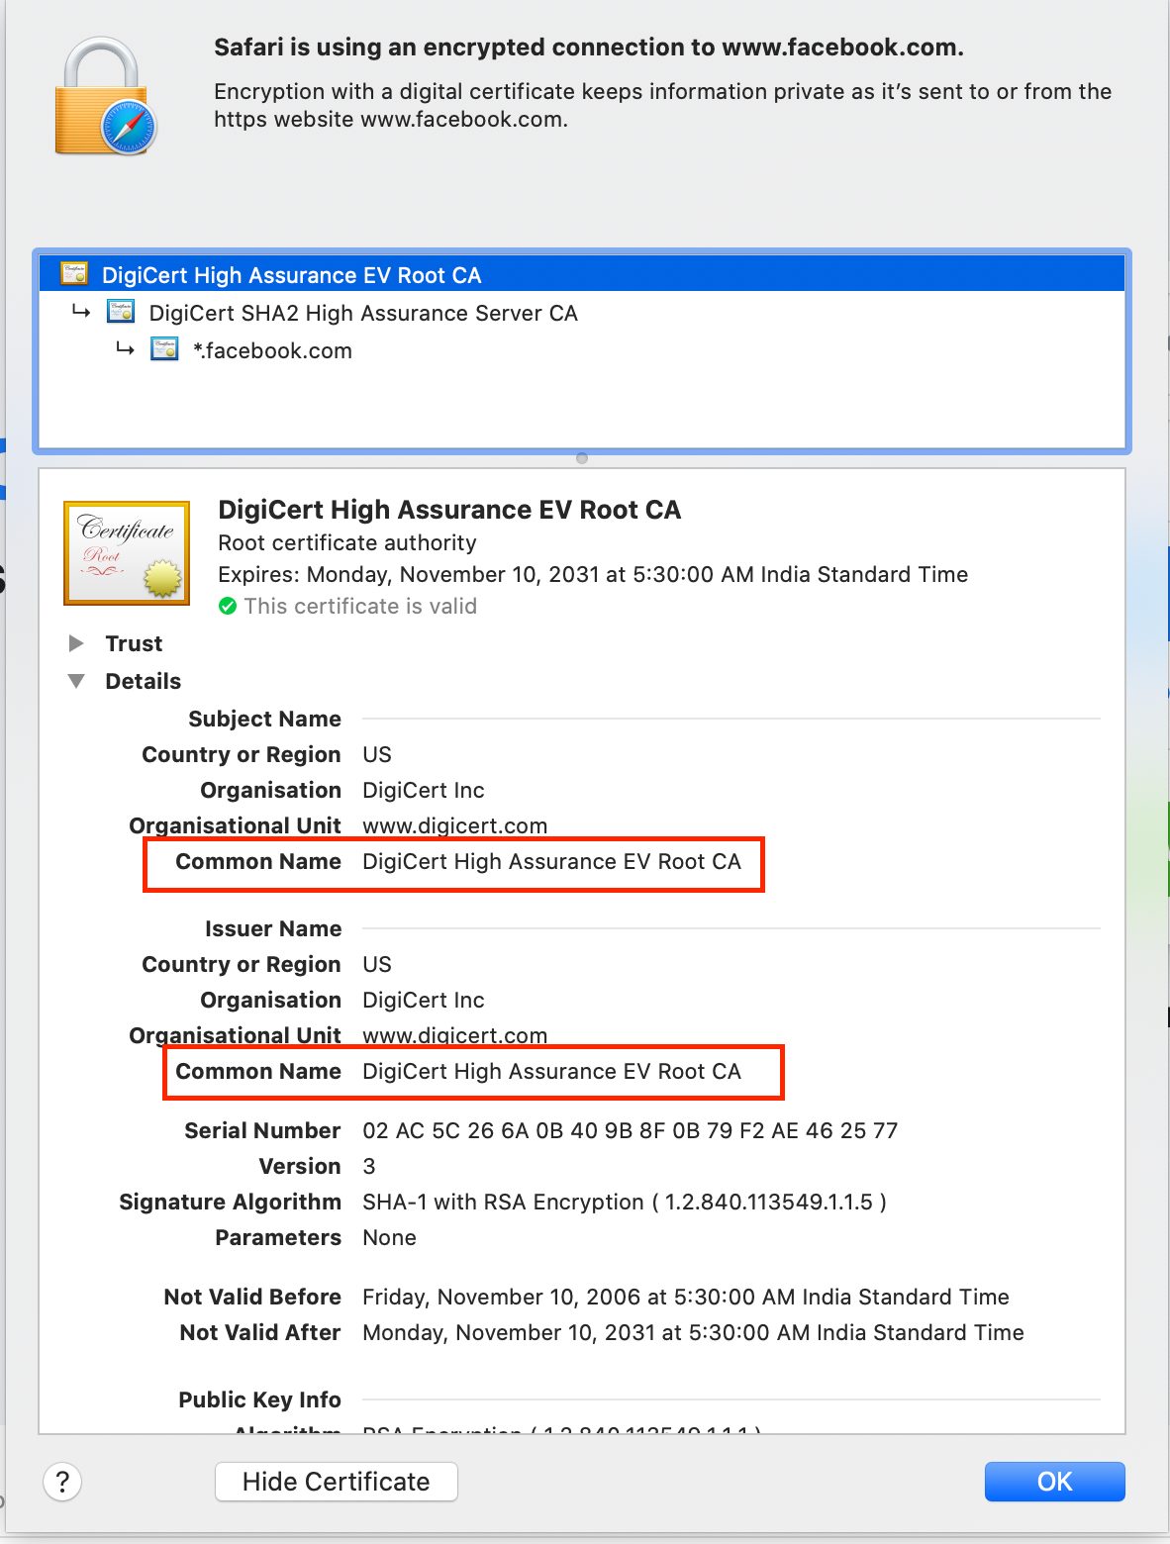Select DigiCert SHA2 High Assurance Server CA row

582,313
